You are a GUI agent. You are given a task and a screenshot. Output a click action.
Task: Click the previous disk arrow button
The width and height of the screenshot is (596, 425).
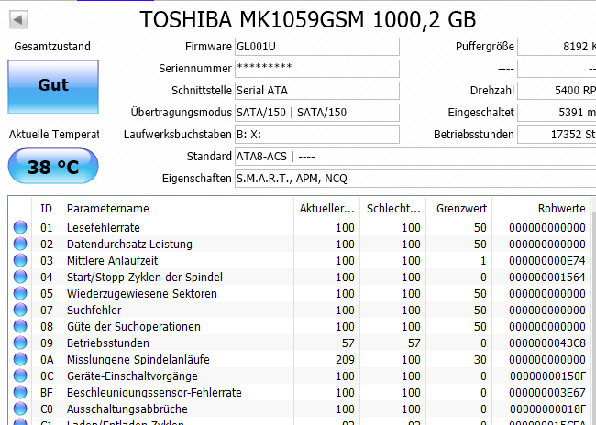pyautogui.click(x=18, y=19)
